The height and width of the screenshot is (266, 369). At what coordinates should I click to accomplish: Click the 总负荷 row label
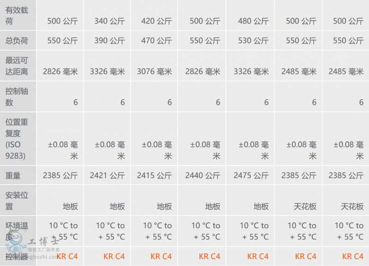pyautogui.click(x=17, y=40)
